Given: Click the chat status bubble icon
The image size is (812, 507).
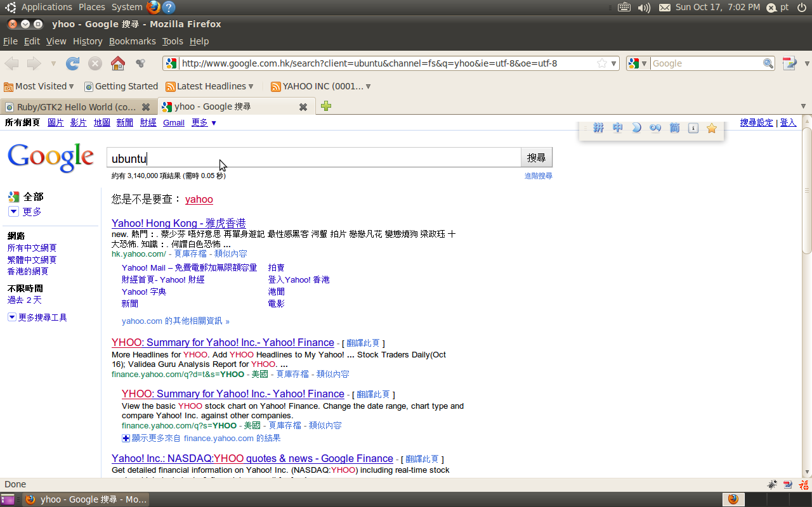Looking at the screenshot, I should [771, 8].
